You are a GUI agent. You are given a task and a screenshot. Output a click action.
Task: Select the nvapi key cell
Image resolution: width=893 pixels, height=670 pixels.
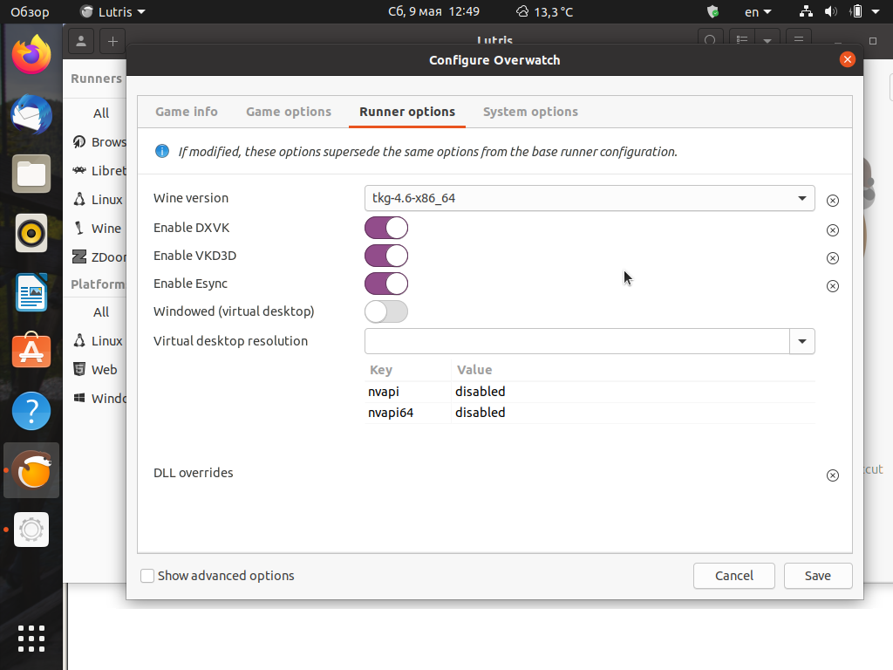point(408,392)
